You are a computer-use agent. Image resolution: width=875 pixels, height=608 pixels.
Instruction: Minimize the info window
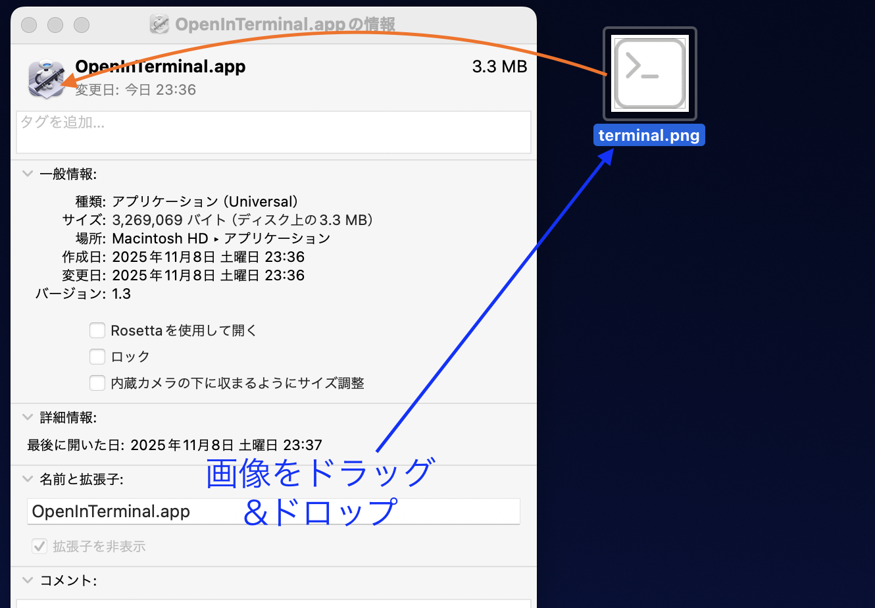click(55, 25)
